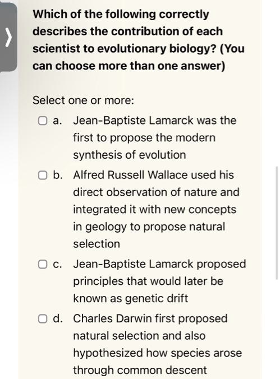
Task: Click the vertical scrollbar thumb at the right
Action: point(277,223)
